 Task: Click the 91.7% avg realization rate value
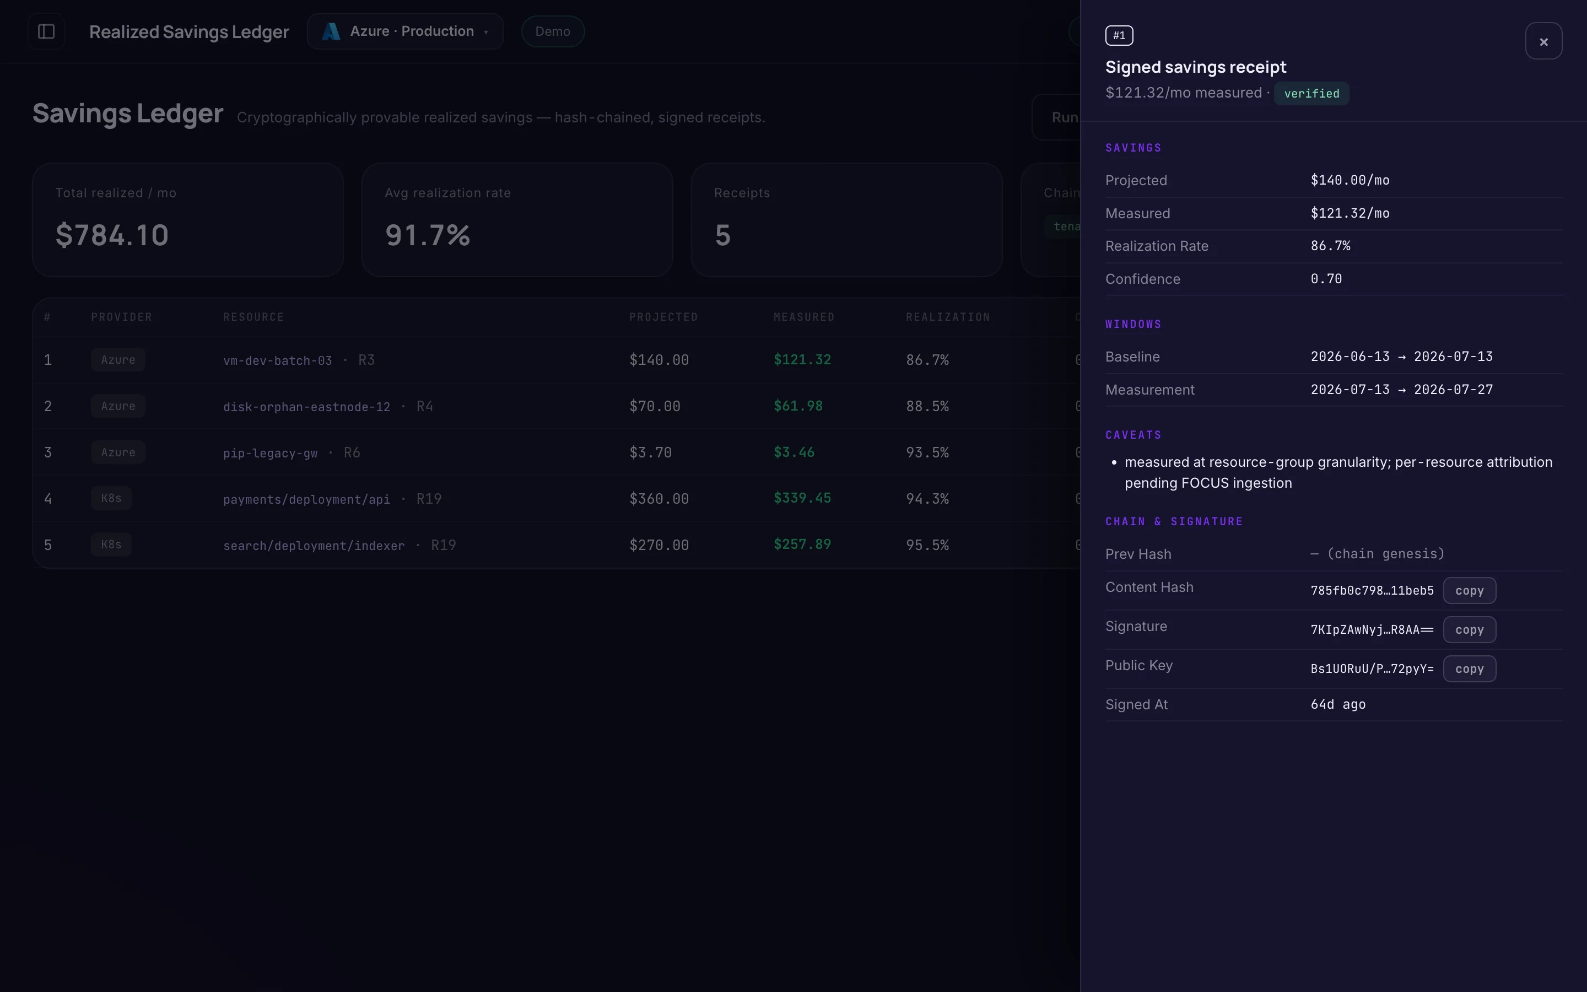pyautogui.click(x=428, y=235)
